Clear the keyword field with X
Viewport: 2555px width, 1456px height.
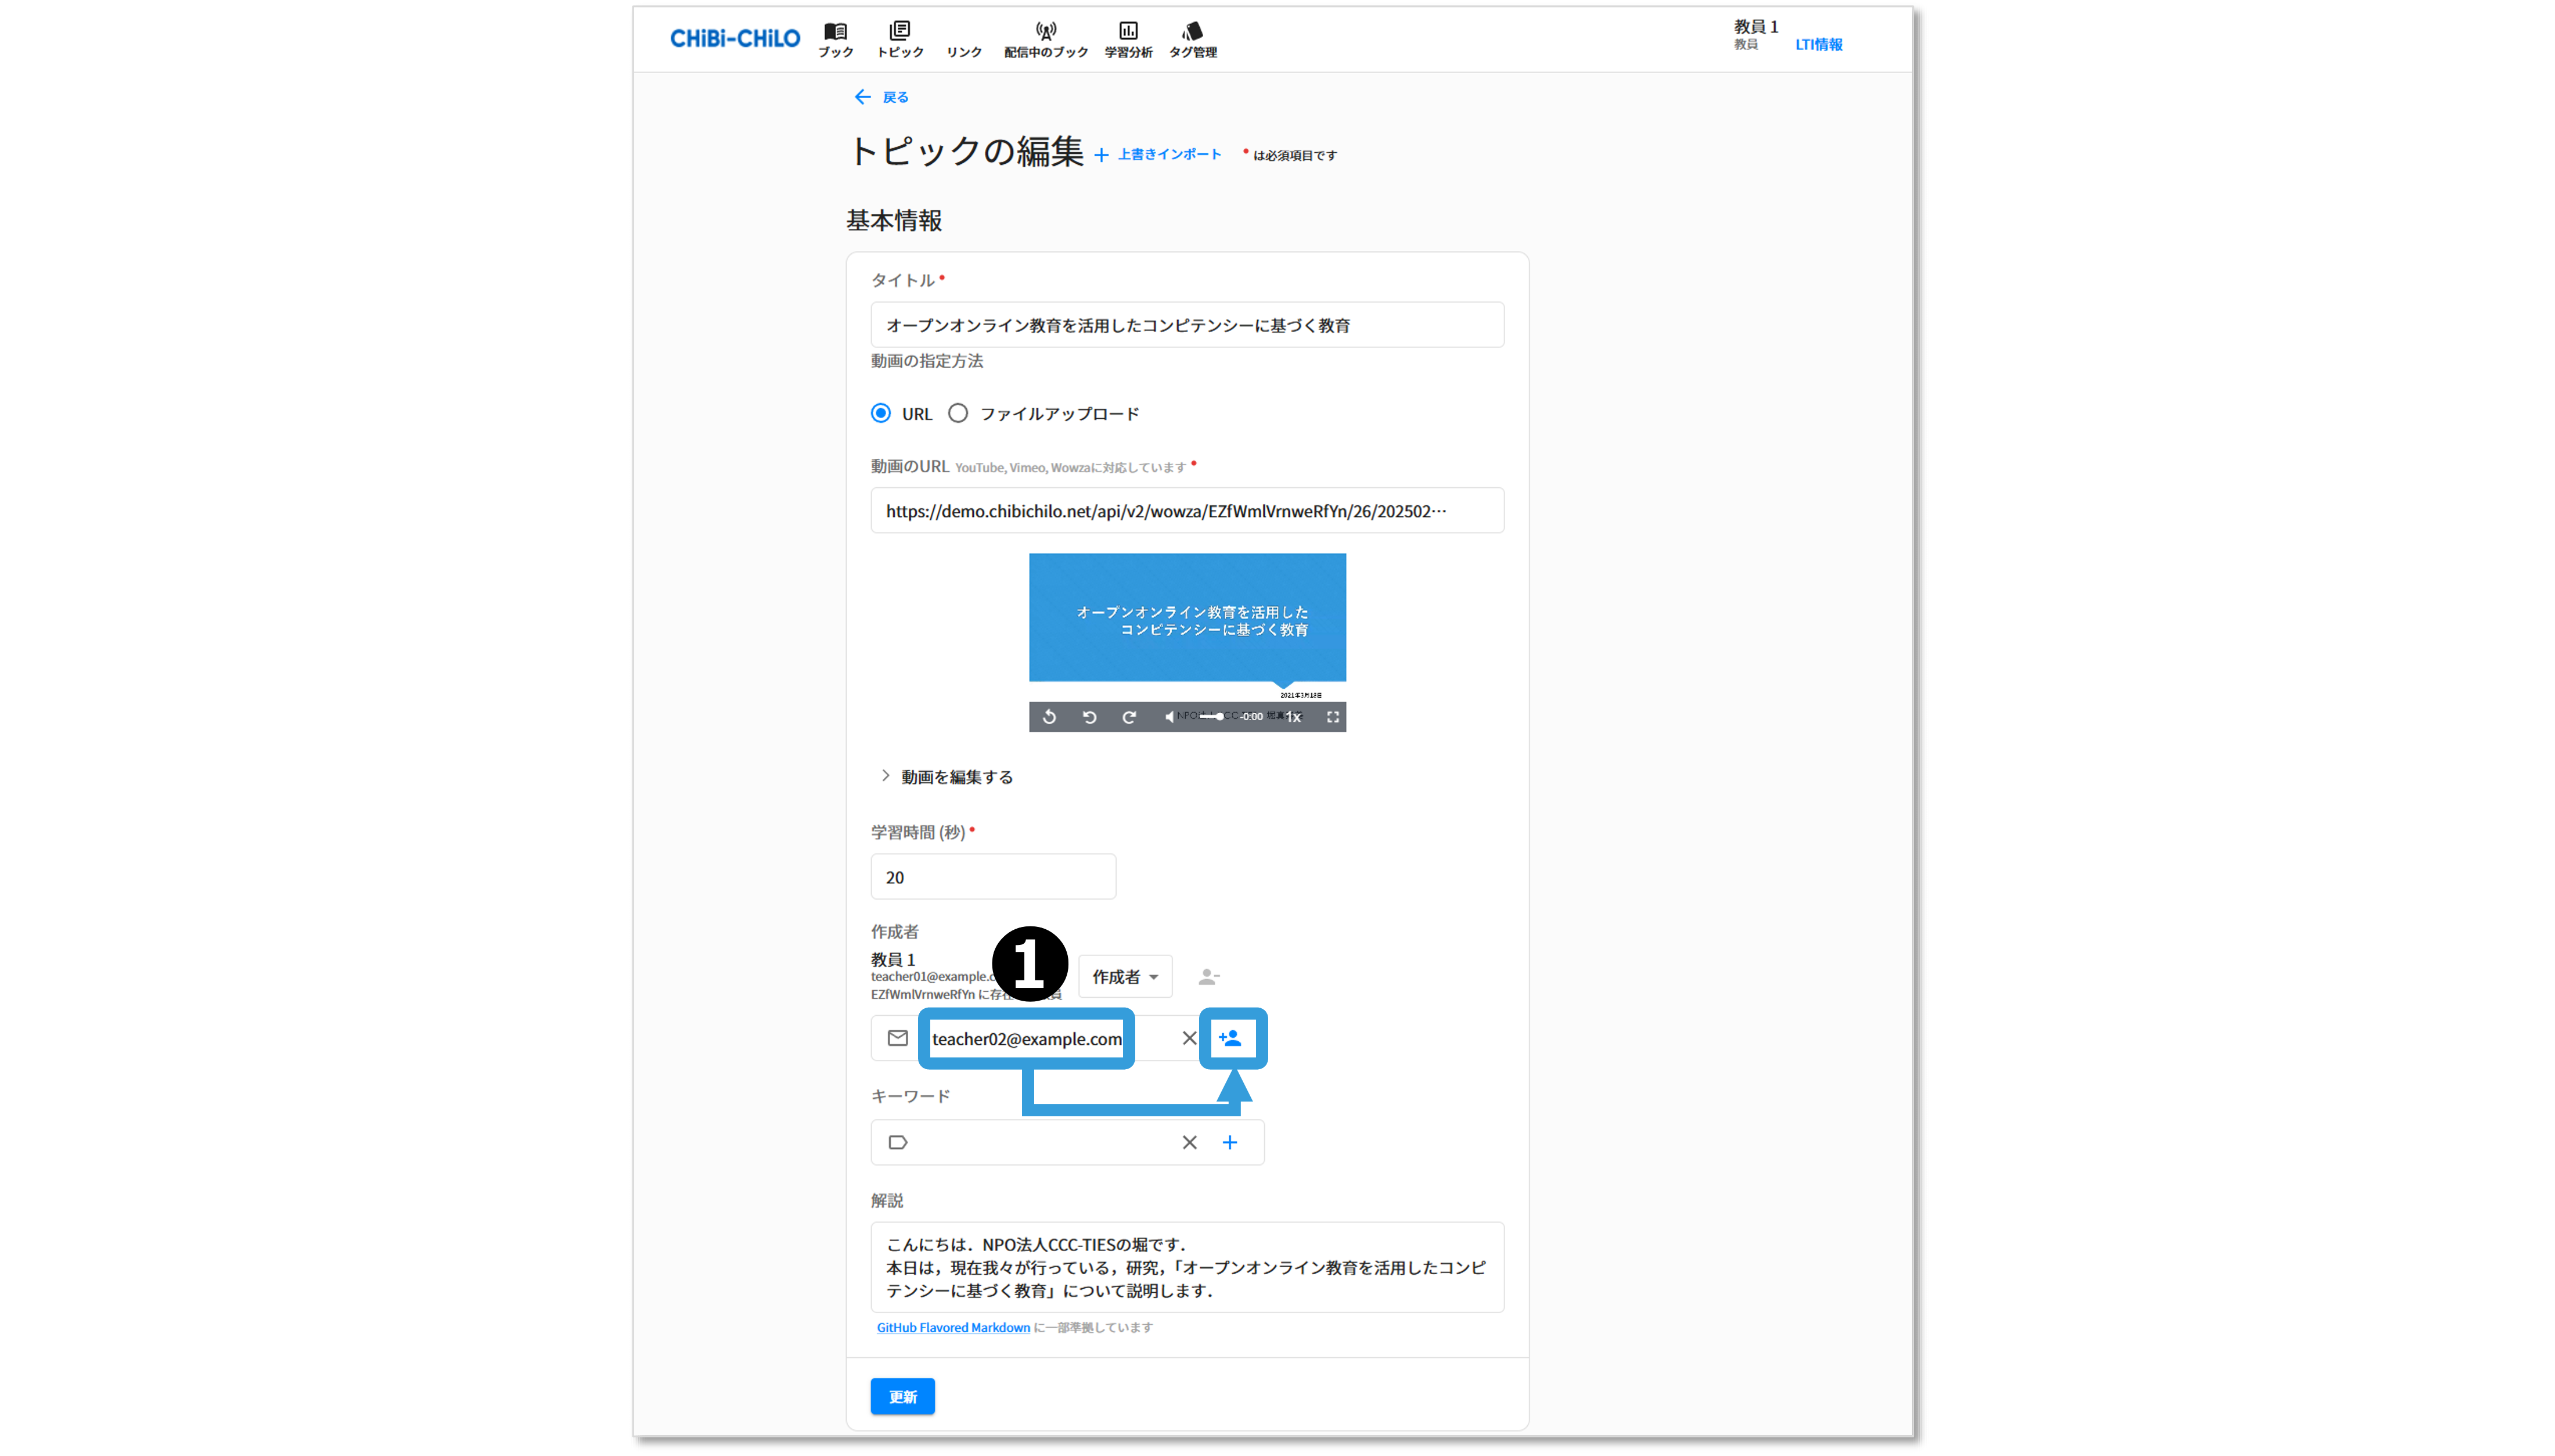pos(1189,1142)
